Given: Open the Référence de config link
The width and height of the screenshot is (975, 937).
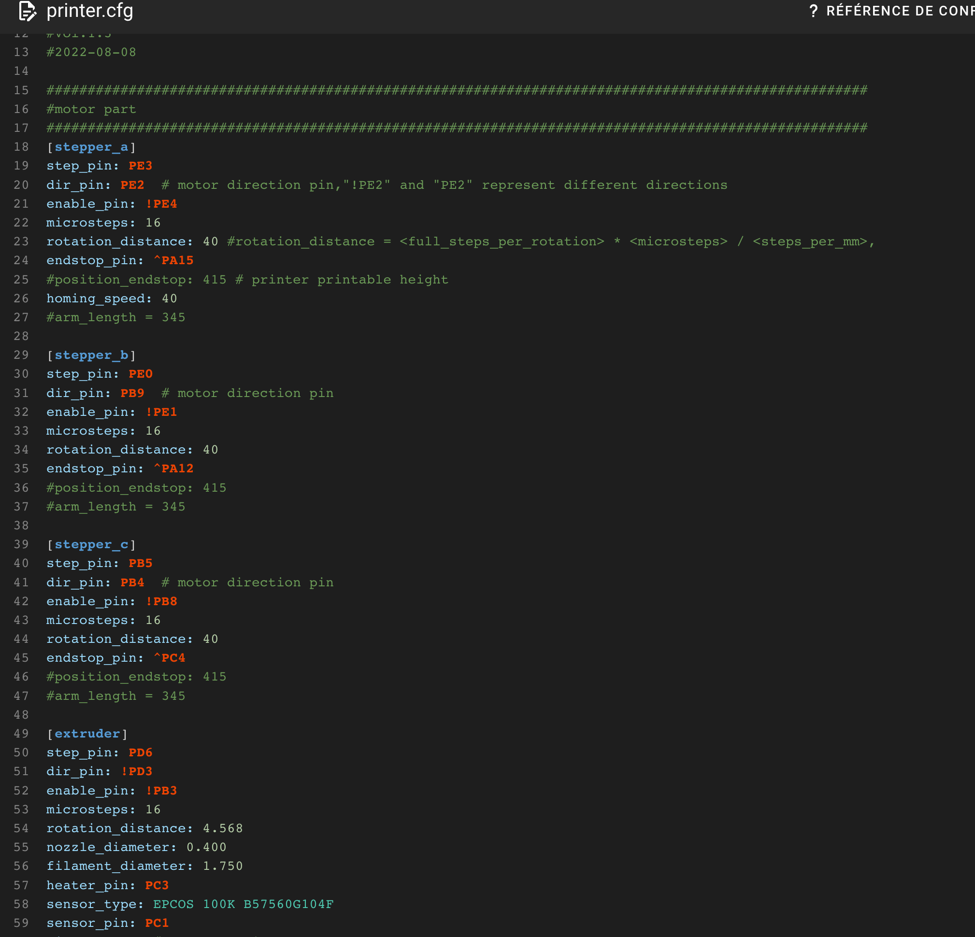Looking at the screenshot, I should click(x=900, y=11).
